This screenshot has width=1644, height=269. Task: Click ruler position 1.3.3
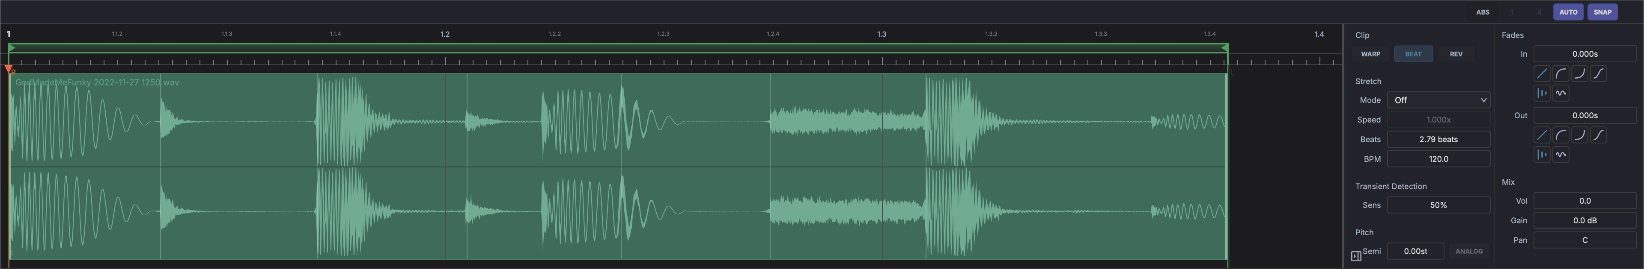pyautogui.click(x=1101, y=34)
